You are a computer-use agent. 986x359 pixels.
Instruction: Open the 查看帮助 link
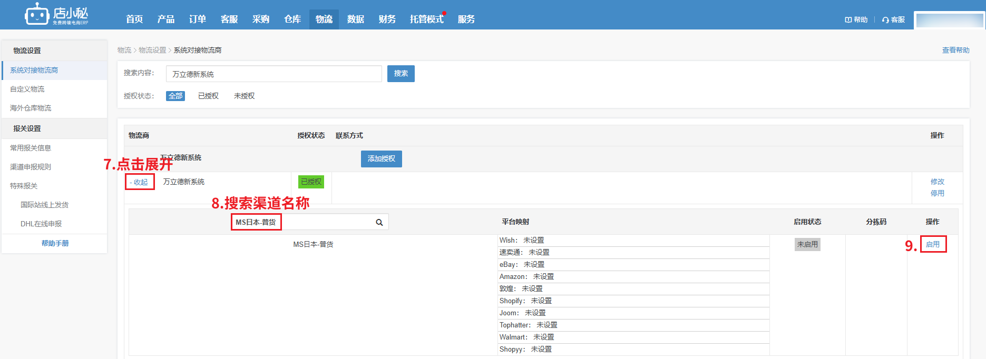[956, 50]
